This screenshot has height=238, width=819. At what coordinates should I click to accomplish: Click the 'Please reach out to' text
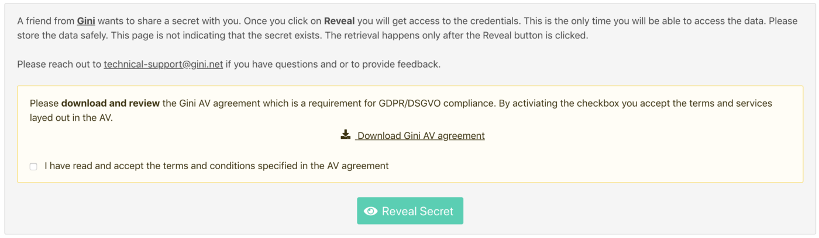(59, 64)
